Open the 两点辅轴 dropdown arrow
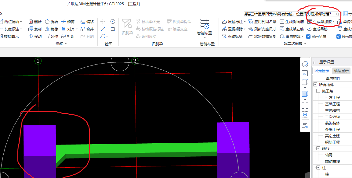 coord(21,22)
